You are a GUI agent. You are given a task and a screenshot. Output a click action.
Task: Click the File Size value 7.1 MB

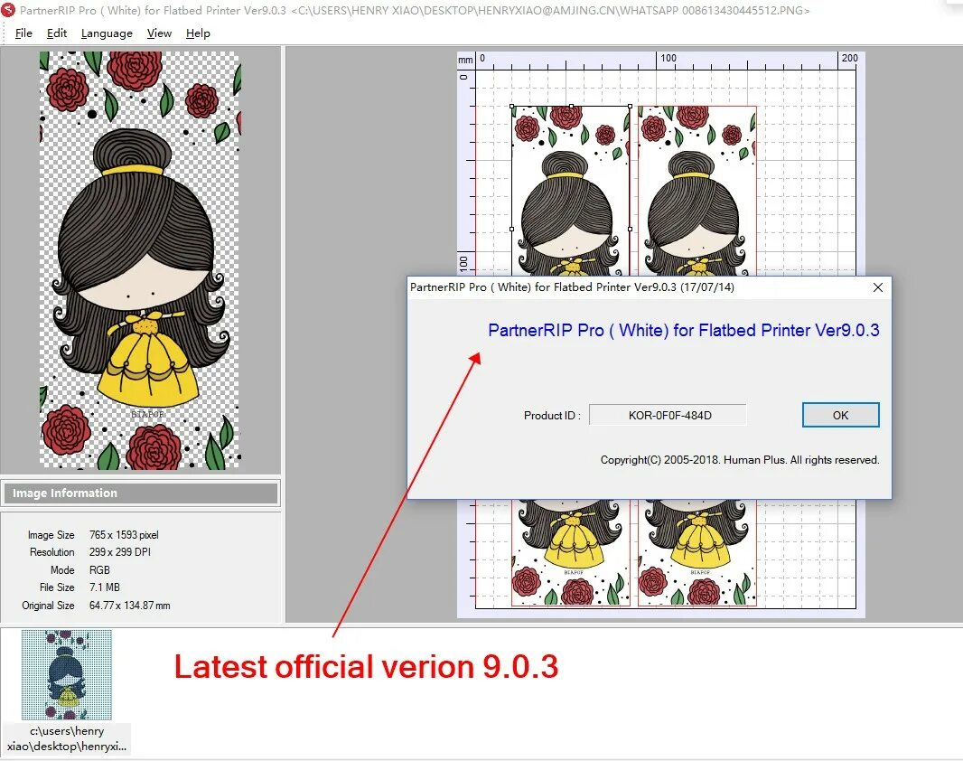[105, 587]
